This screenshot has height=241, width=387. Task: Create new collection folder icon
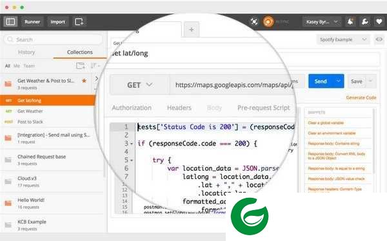click(81, 66)
